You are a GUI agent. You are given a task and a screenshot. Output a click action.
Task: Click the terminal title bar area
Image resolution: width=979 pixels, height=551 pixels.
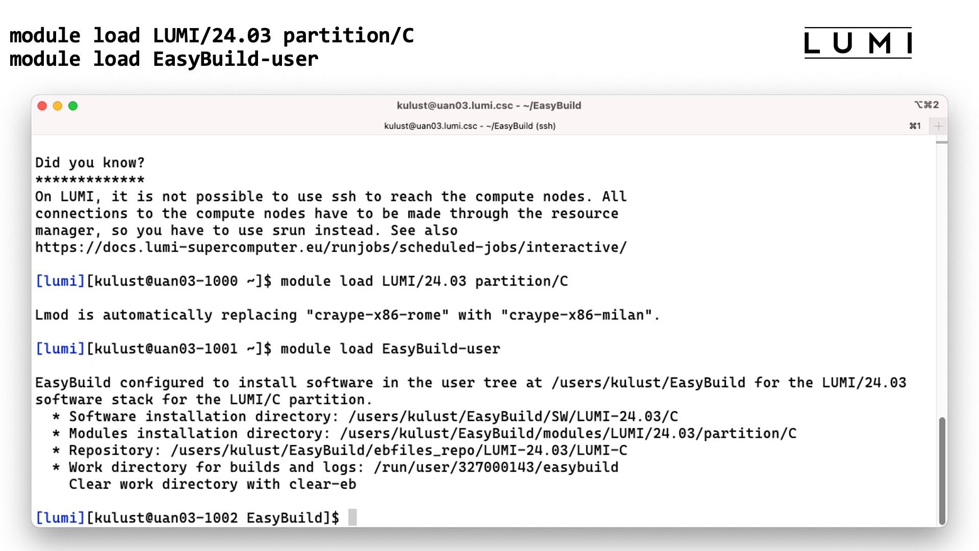[489, 104]
